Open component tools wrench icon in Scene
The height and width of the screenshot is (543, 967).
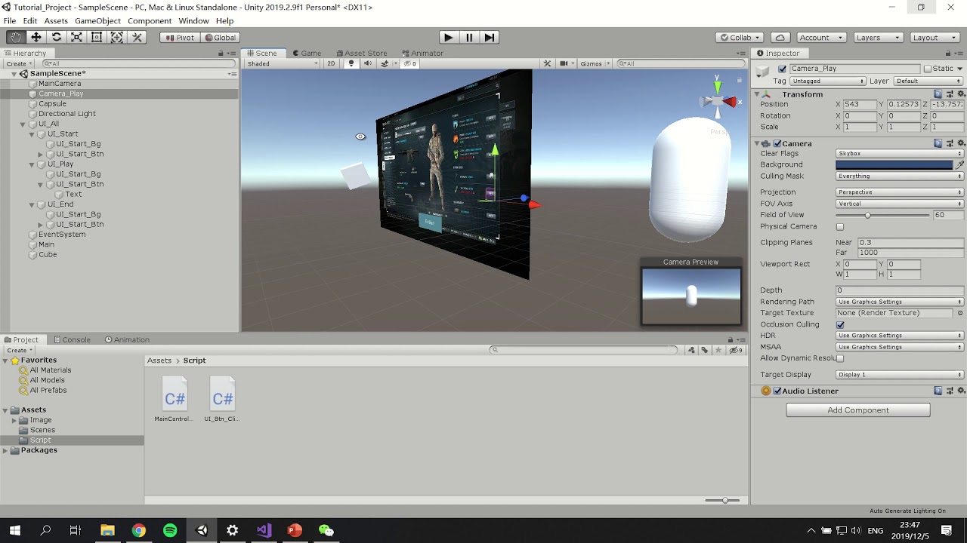pos(548,63)
